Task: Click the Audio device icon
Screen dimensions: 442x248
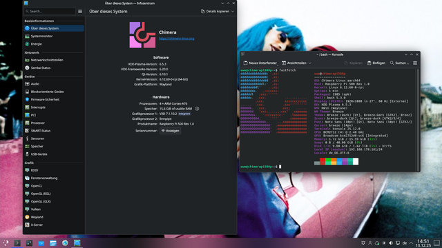Action: pos(27,84)
